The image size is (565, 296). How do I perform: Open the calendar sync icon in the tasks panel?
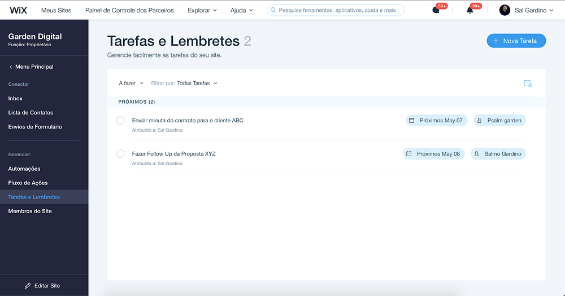tap(528, 83)
